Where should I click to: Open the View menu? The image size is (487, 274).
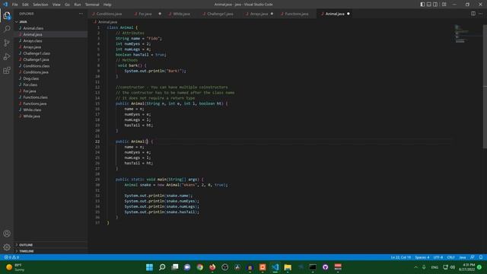point(56,5)
